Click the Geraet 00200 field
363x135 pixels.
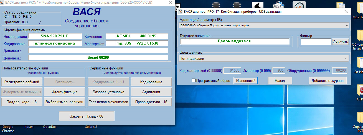[98, 58]
